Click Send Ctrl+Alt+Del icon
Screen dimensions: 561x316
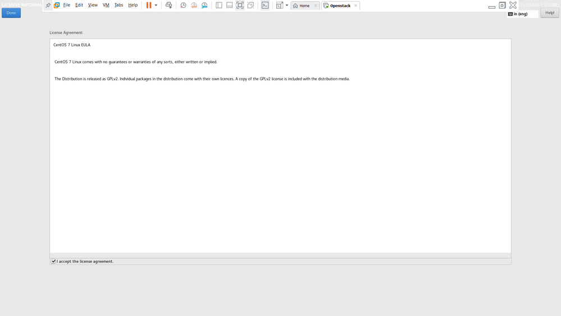coord(168,5)
